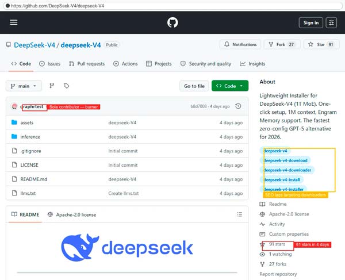Click the deepseek-v4-install topic tag
The image size is (345, 280).
[282, 180]
